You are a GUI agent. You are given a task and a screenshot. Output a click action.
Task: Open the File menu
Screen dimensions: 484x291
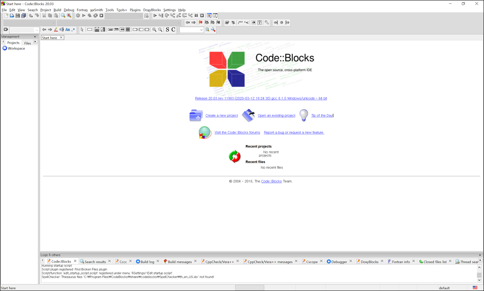[4, 10]
